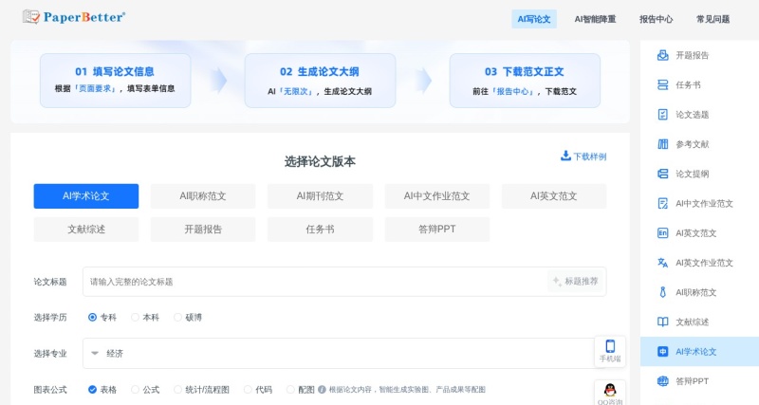Click the 经济 major selection field

tap(344, 353)
